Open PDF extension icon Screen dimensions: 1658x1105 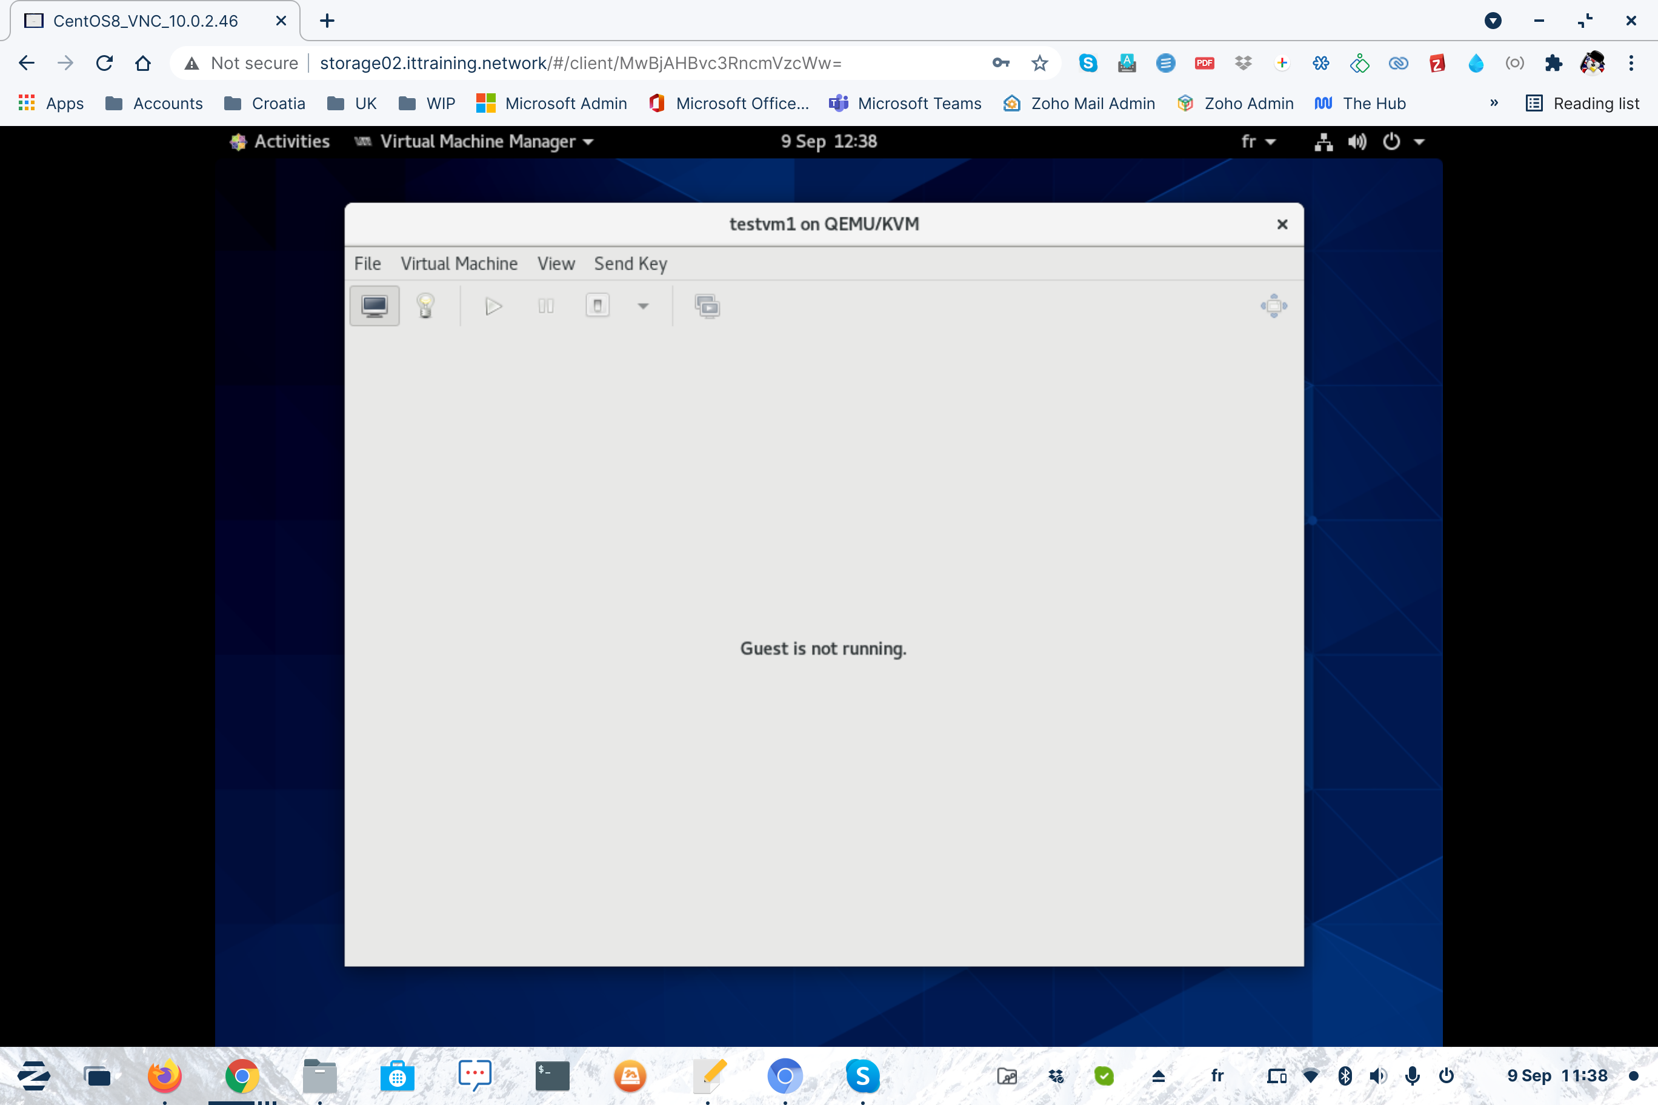coord(1204,63)
